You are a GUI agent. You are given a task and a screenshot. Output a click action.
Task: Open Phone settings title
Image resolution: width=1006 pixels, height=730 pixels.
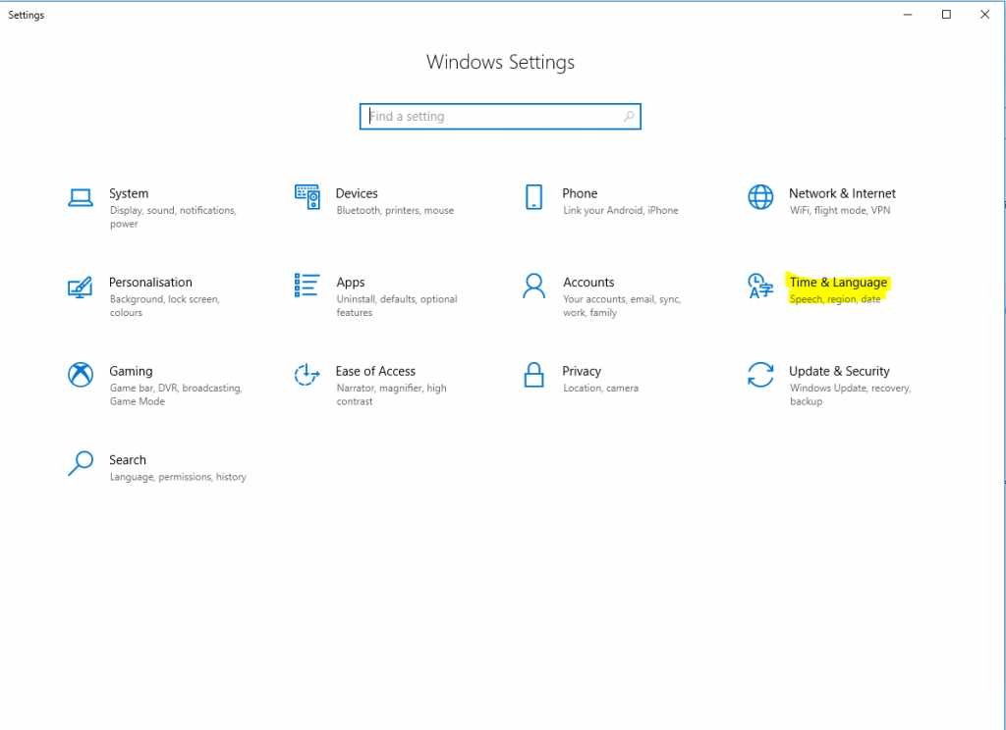[580, 193]
